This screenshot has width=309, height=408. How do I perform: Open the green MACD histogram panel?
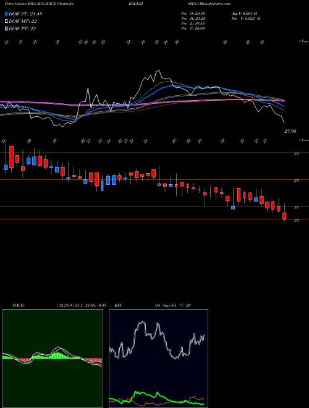(53, 359)
